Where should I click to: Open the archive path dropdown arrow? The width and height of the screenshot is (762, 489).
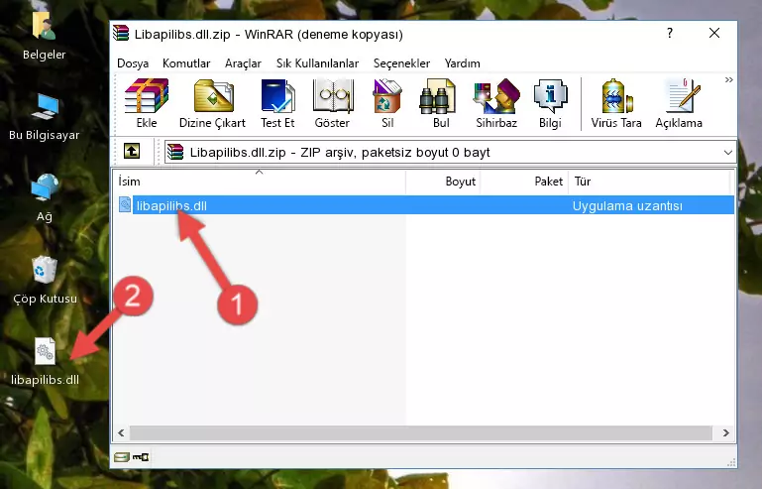727,153
